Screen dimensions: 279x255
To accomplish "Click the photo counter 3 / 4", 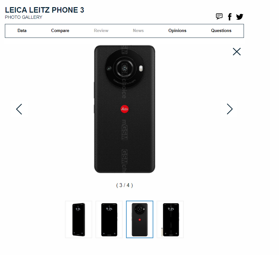I will pyautogui.click(x=124, y=185).
